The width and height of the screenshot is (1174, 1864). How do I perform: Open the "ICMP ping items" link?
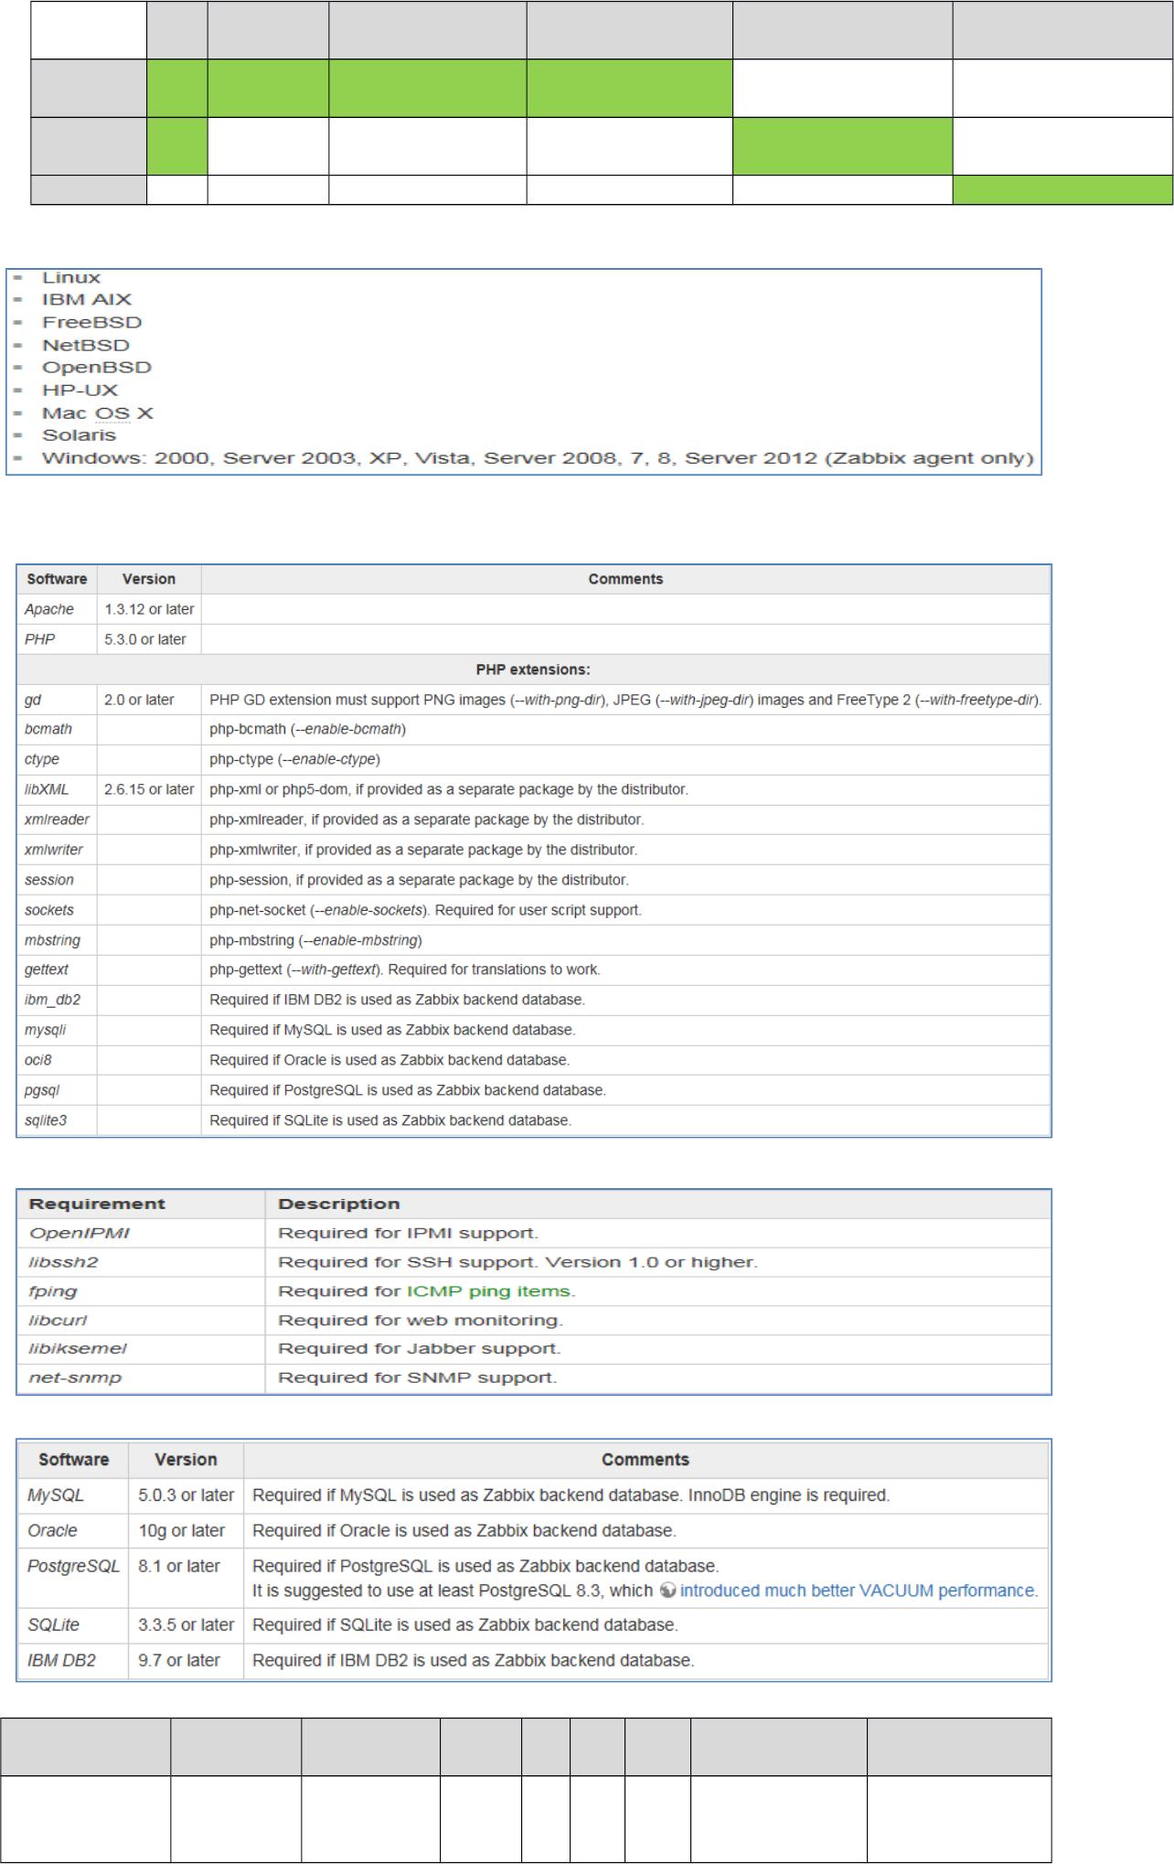click(x=490, y=1291)
